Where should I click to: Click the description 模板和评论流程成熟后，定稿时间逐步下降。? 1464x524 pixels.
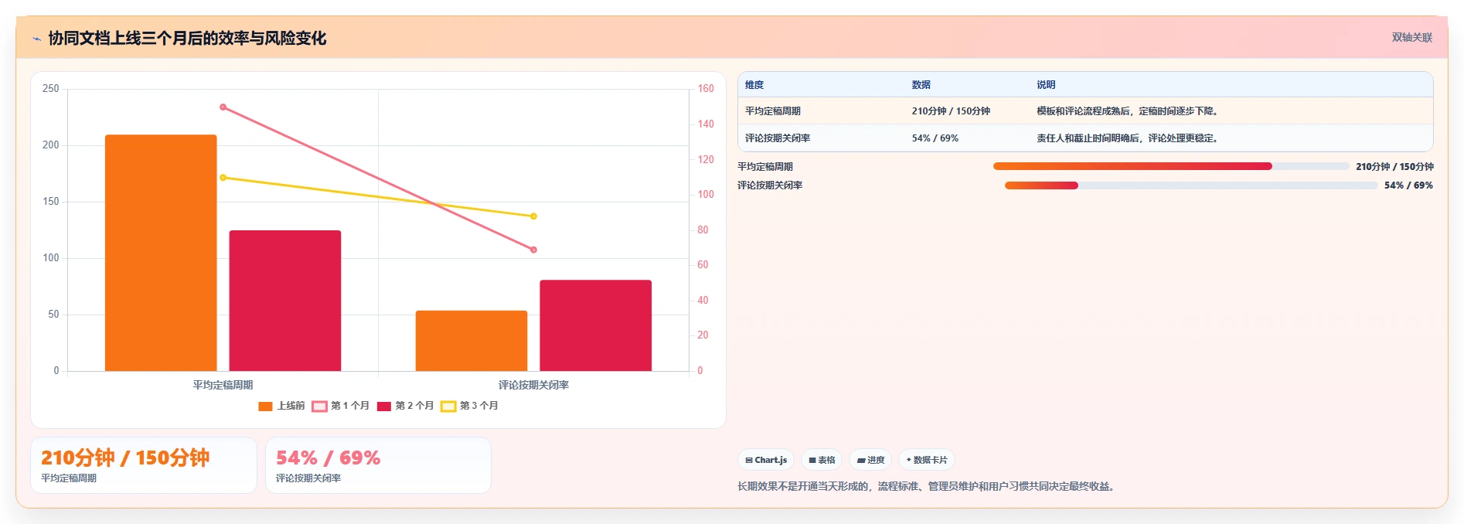[1129, 111]
